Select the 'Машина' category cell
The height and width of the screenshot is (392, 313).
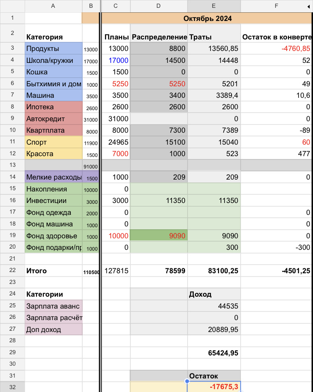click(53, 95)
